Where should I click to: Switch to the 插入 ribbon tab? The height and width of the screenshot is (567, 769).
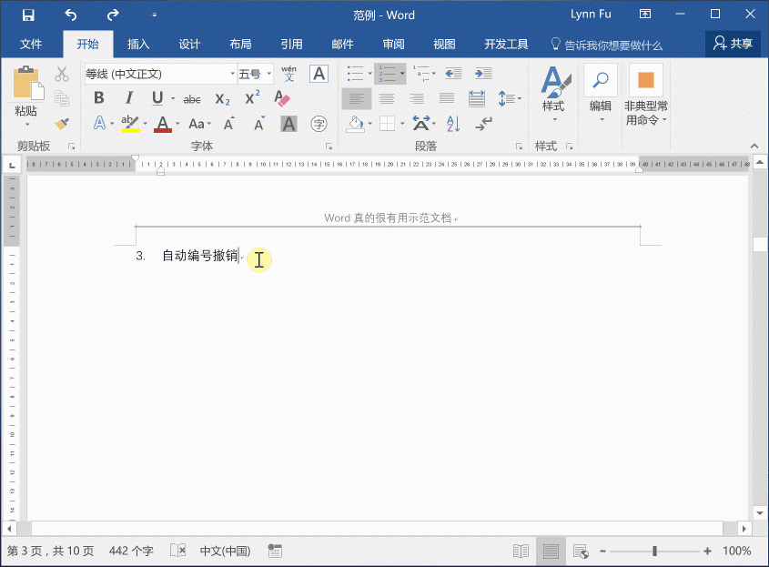click(x=138, y=43)
